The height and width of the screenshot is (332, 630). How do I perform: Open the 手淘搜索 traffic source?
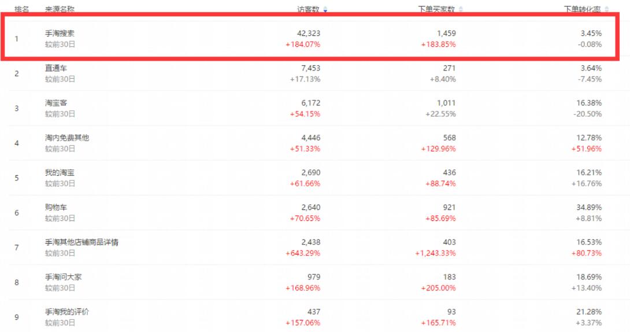pos(60,34)
